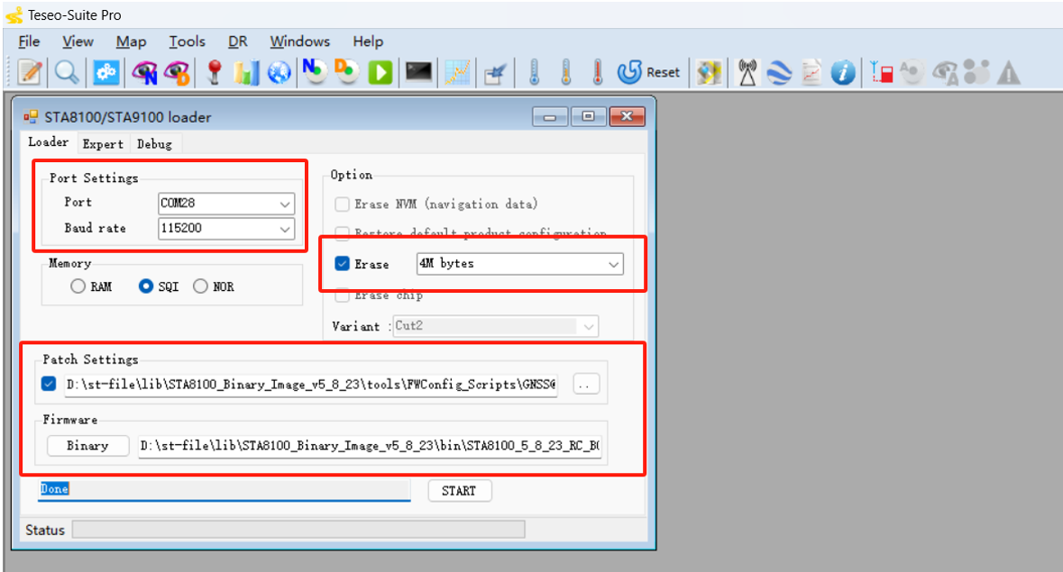Click the antenna tower icon
Image resolution: width=1063 pixels, height=572 pixels.
[747, 72]
